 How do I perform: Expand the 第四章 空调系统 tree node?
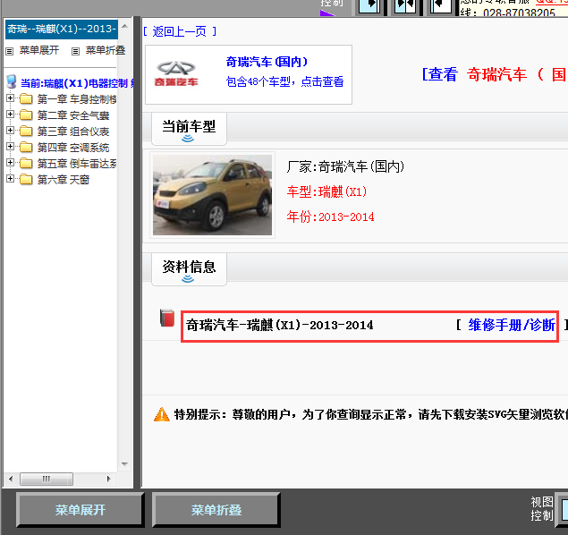10,147
